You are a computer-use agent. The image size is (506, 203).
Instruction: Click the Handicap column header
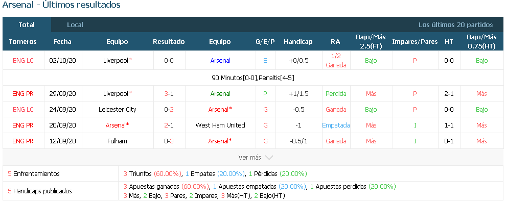point(298,41)
